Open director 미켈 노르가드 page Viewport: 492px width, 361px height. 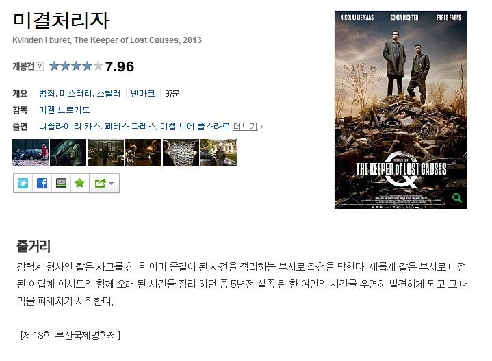64,110
